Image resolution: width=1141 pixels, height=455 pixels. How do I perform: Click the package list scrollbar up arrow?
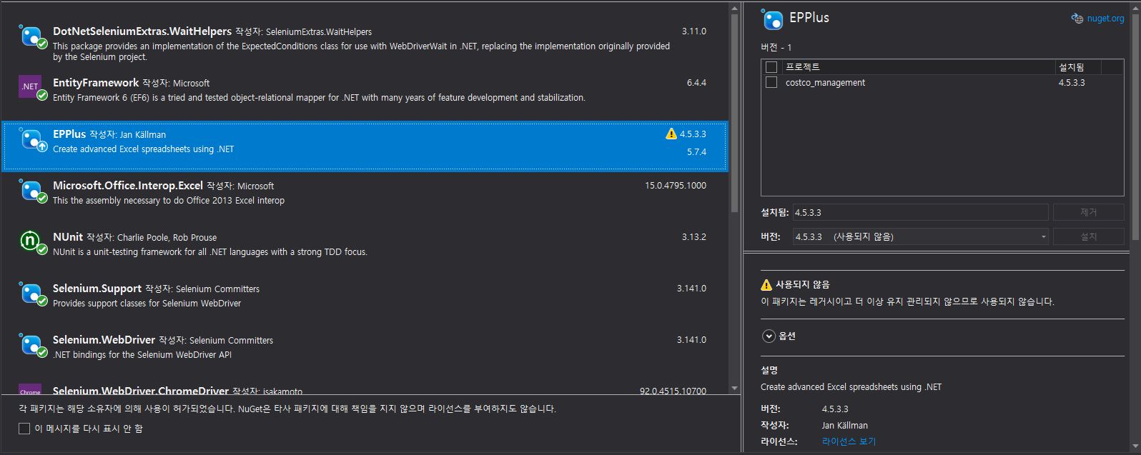[734, 7]
